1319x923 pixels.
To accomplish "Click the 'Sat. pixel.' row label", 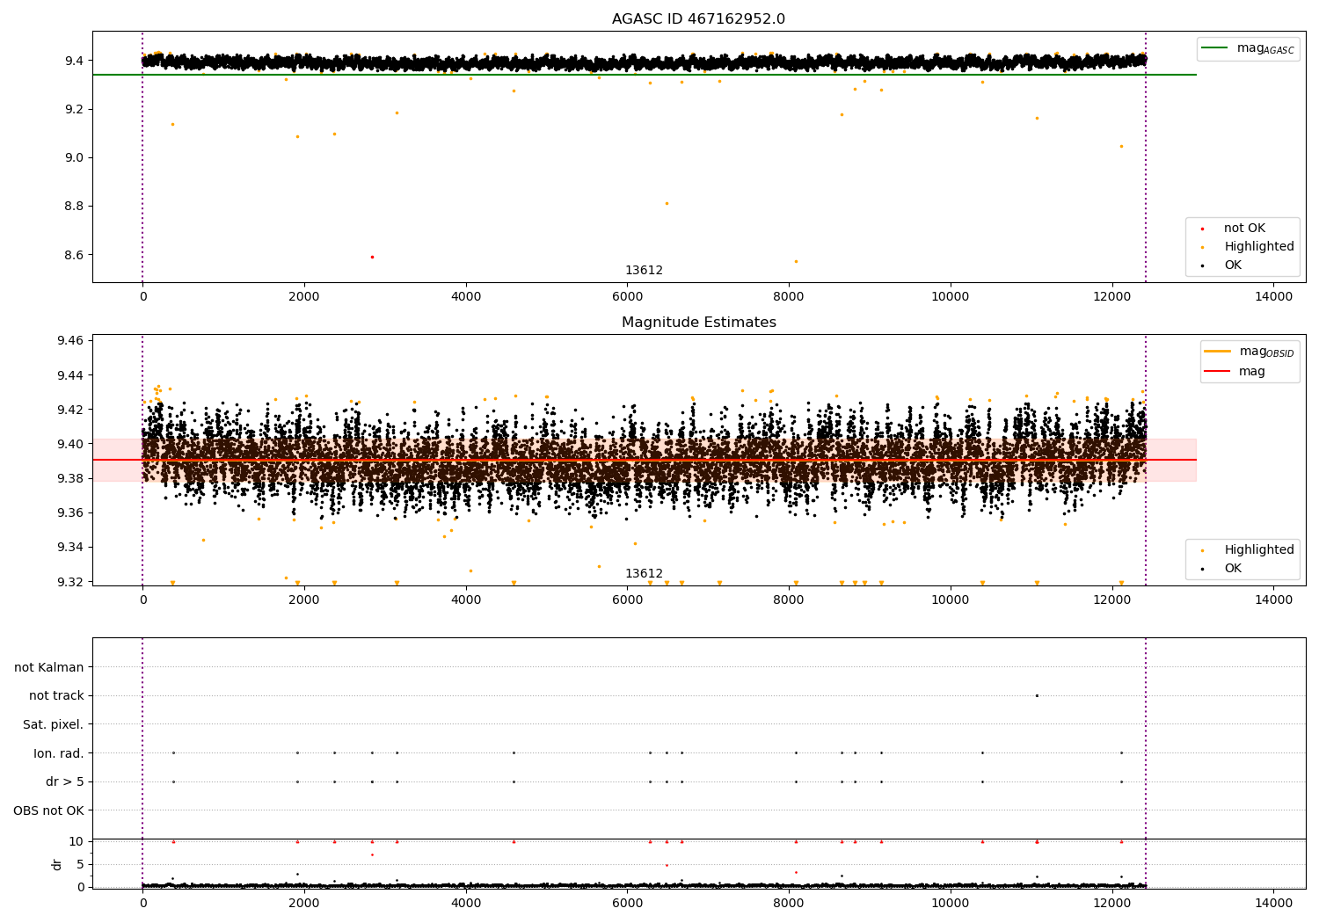I will [x=54, y=724].
